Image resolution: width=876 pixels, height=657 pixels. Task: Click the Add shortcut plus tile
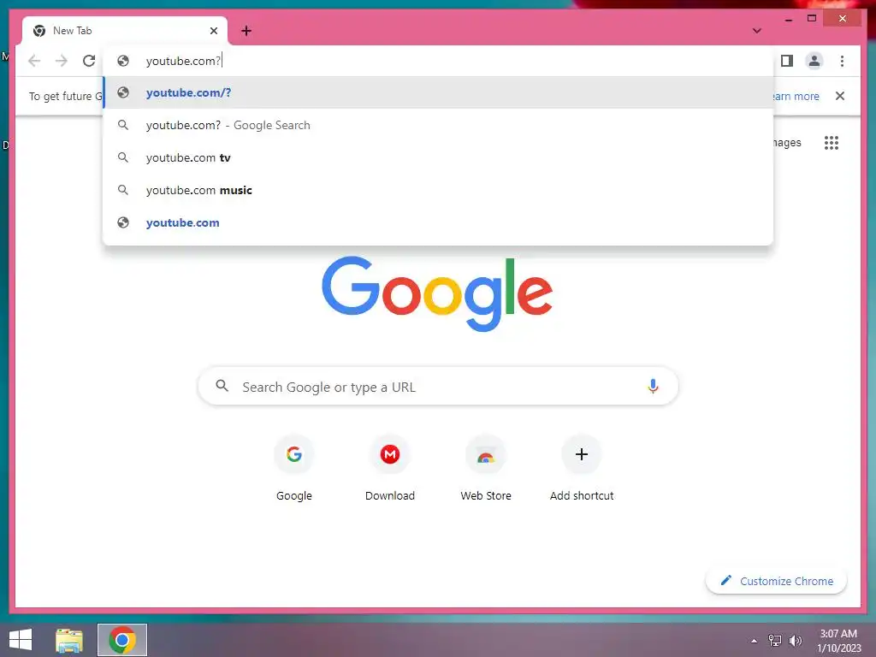point(582,469)
